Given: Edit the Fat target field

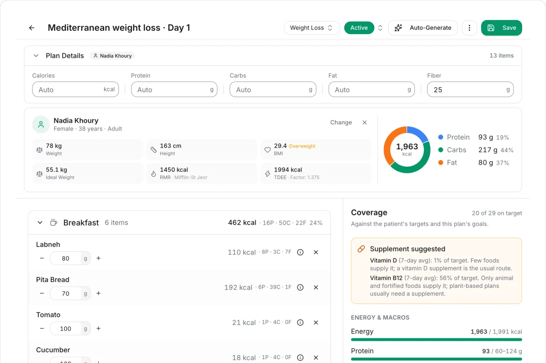Looking at the screenshot, I should point(372,90).
